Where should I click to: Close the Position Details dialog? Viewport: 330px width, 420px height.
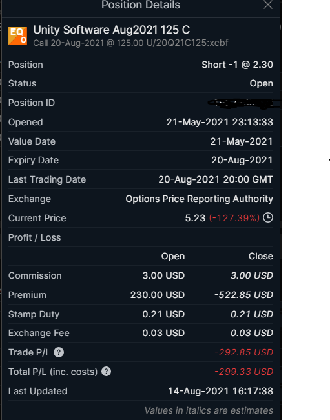coord(268,5)
